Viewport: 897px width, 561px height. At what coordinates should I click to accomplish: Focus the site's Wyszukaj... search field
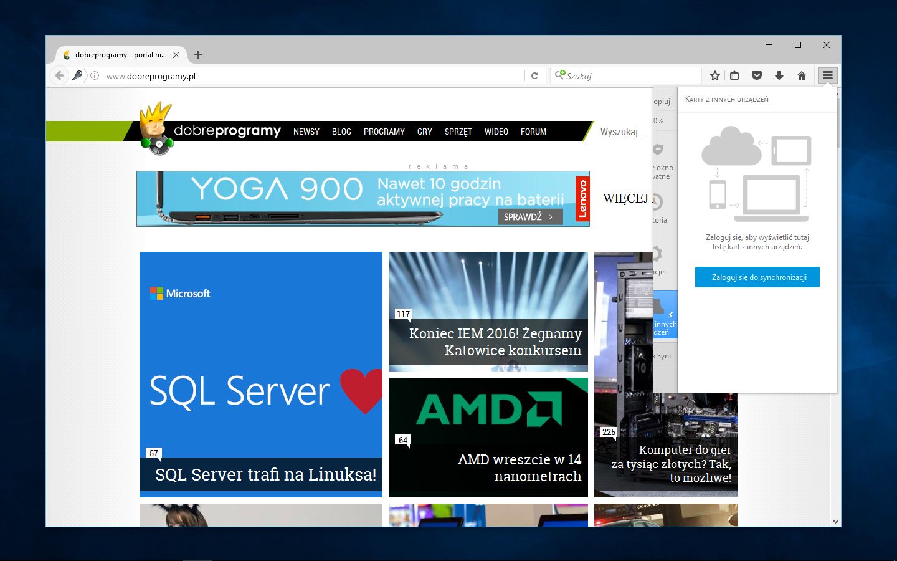[623, 132]
